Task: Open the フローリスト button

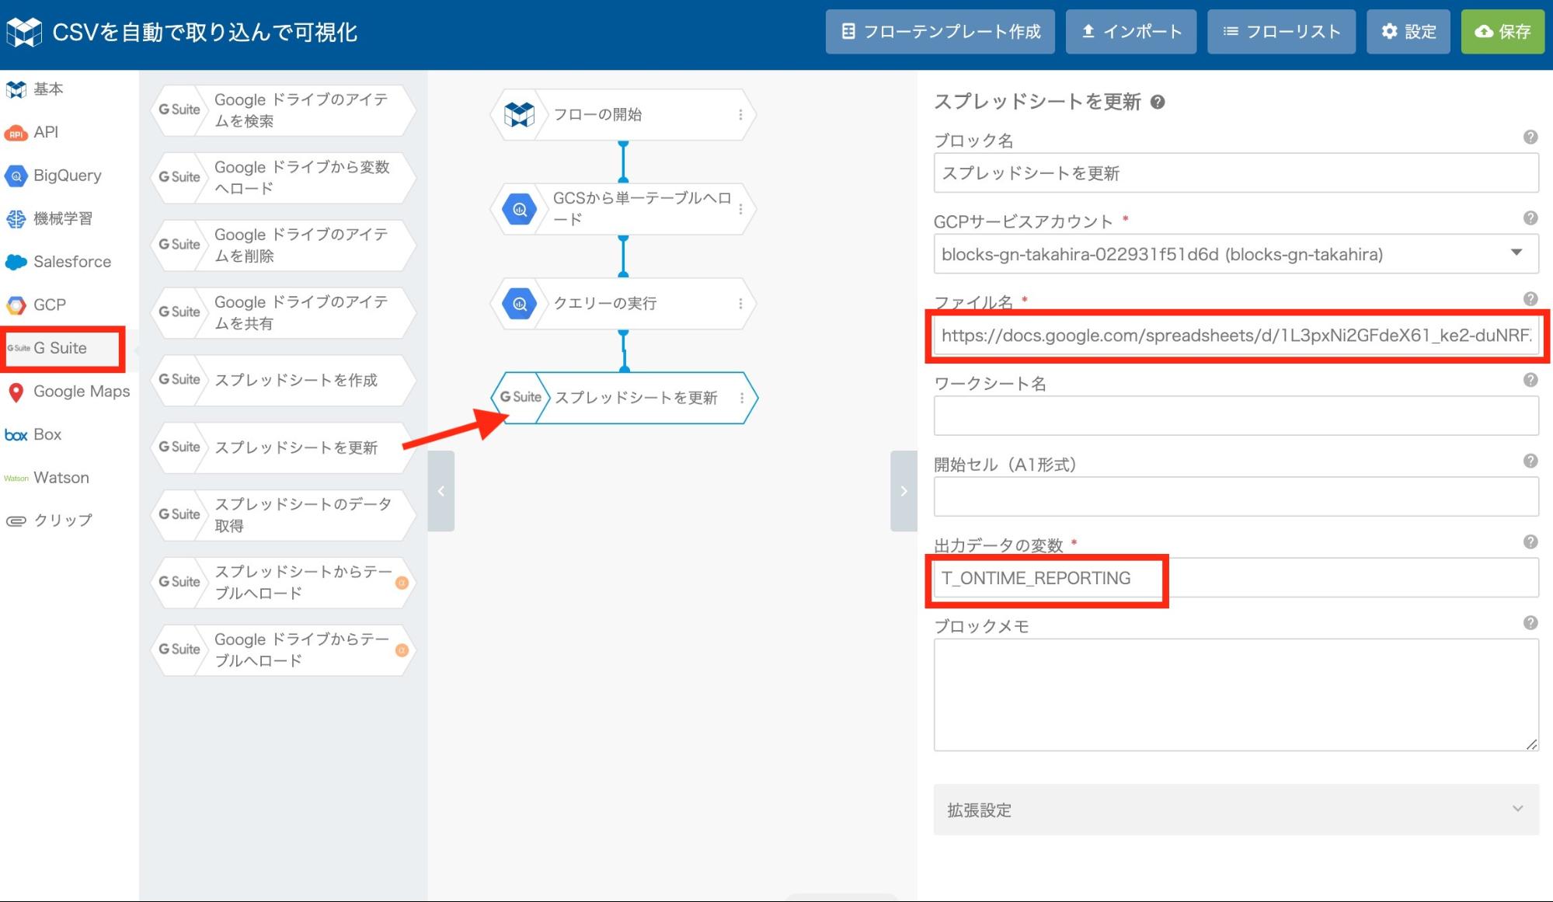Action: tap(1282, 32)
